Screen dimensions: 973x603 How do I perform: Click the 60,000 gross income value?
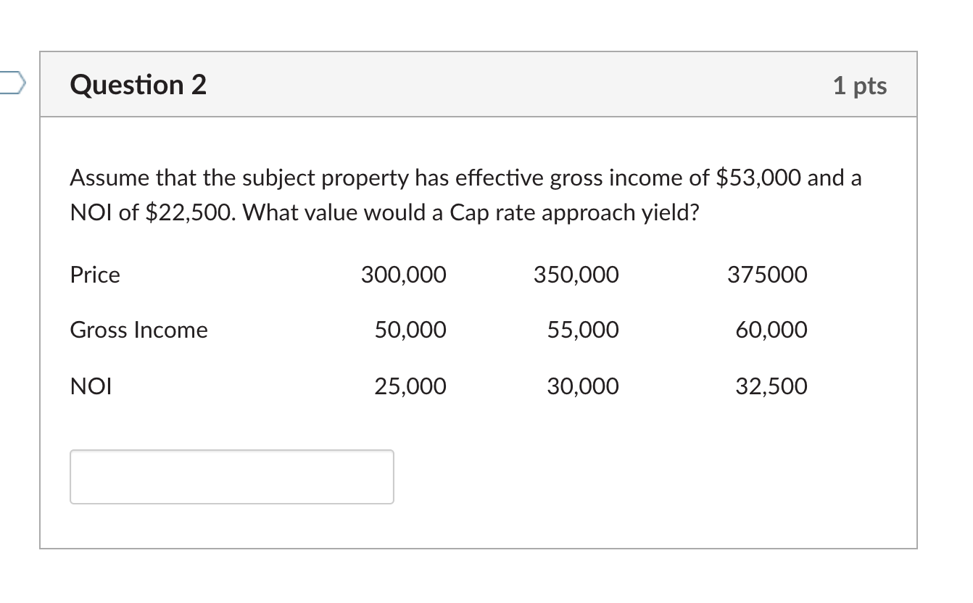pos(770,330)
